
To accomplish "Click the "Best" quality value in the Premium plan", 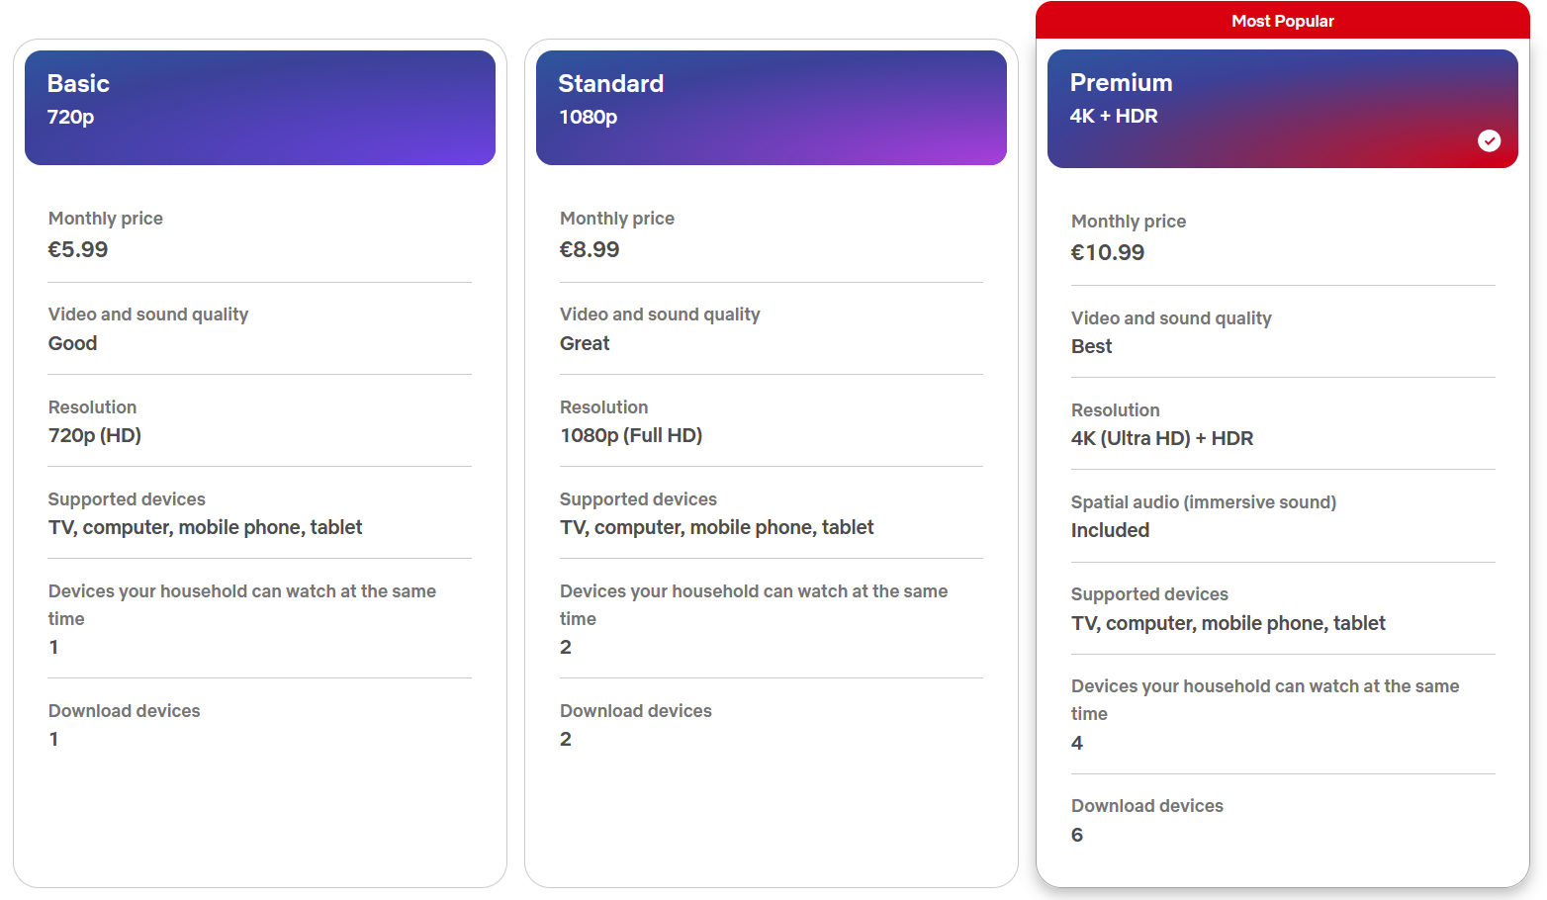I will click(x=1091, y=346).
